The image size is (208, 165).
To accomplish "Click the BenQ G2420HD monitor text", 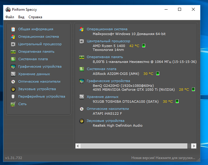I will (x=123, y=86).
